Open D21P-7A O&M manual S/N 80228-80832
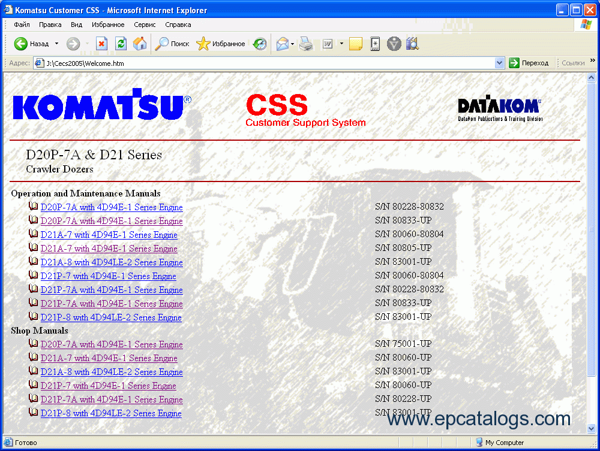 tap(112, 290)
